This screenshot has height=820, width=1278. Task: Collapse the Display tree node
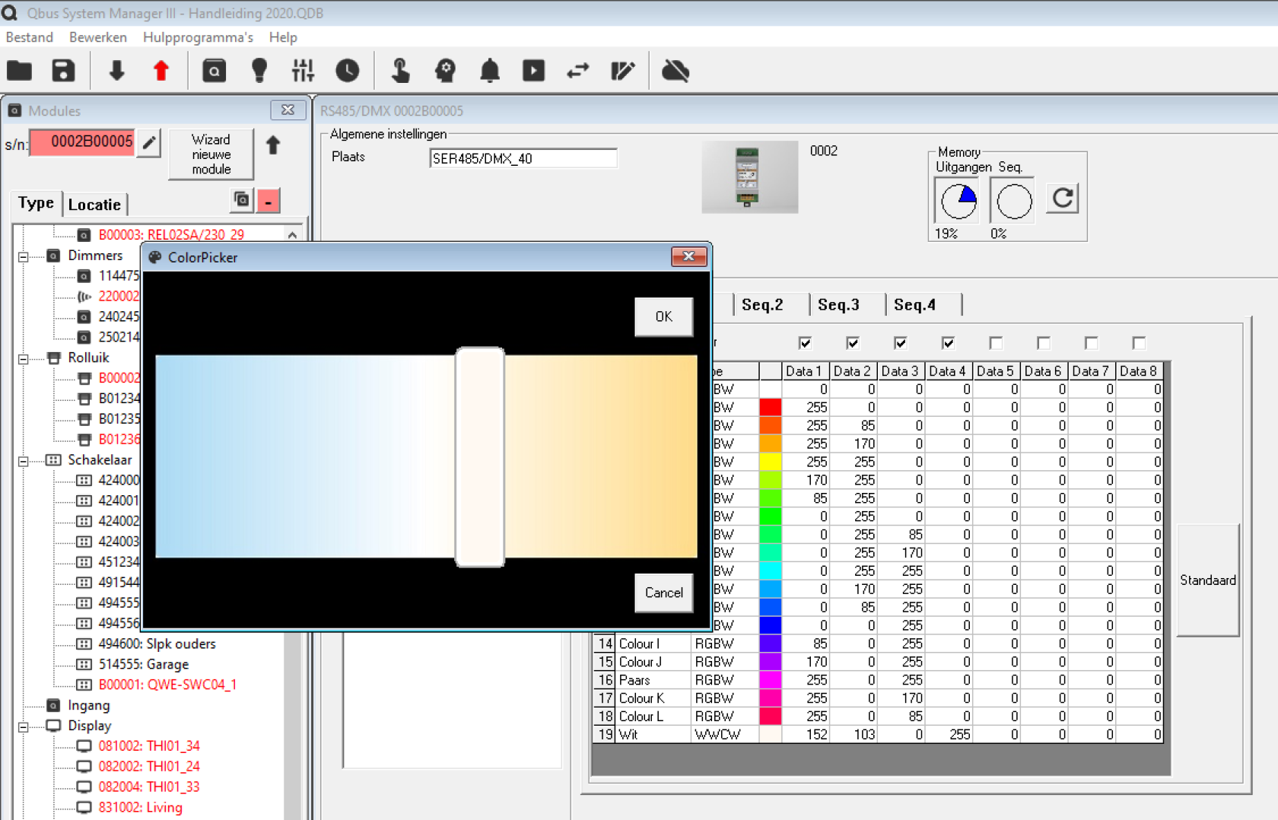[24, 726]
